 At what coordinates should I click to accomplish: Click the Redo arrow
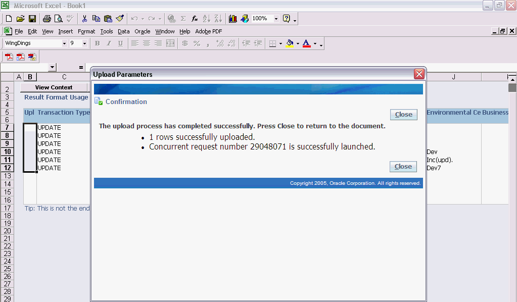[151, 19]
